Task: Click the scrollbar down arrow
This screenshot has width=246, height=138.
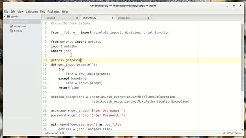Action: click(243, 130)
